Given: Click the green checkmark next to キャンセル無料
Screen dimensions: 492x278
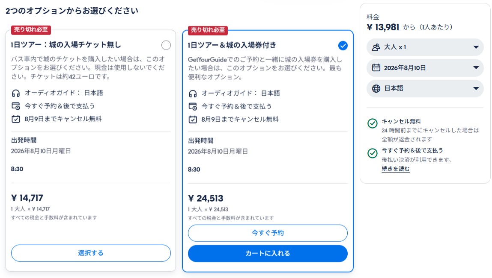Looking at the screenshot, I should coord(373,123).
